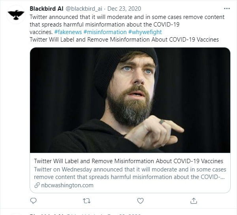Image resolution: width=237 pixels, height=215 pixels.
Task: Click the headline line under the hashtags
Action: coord(124,39)
